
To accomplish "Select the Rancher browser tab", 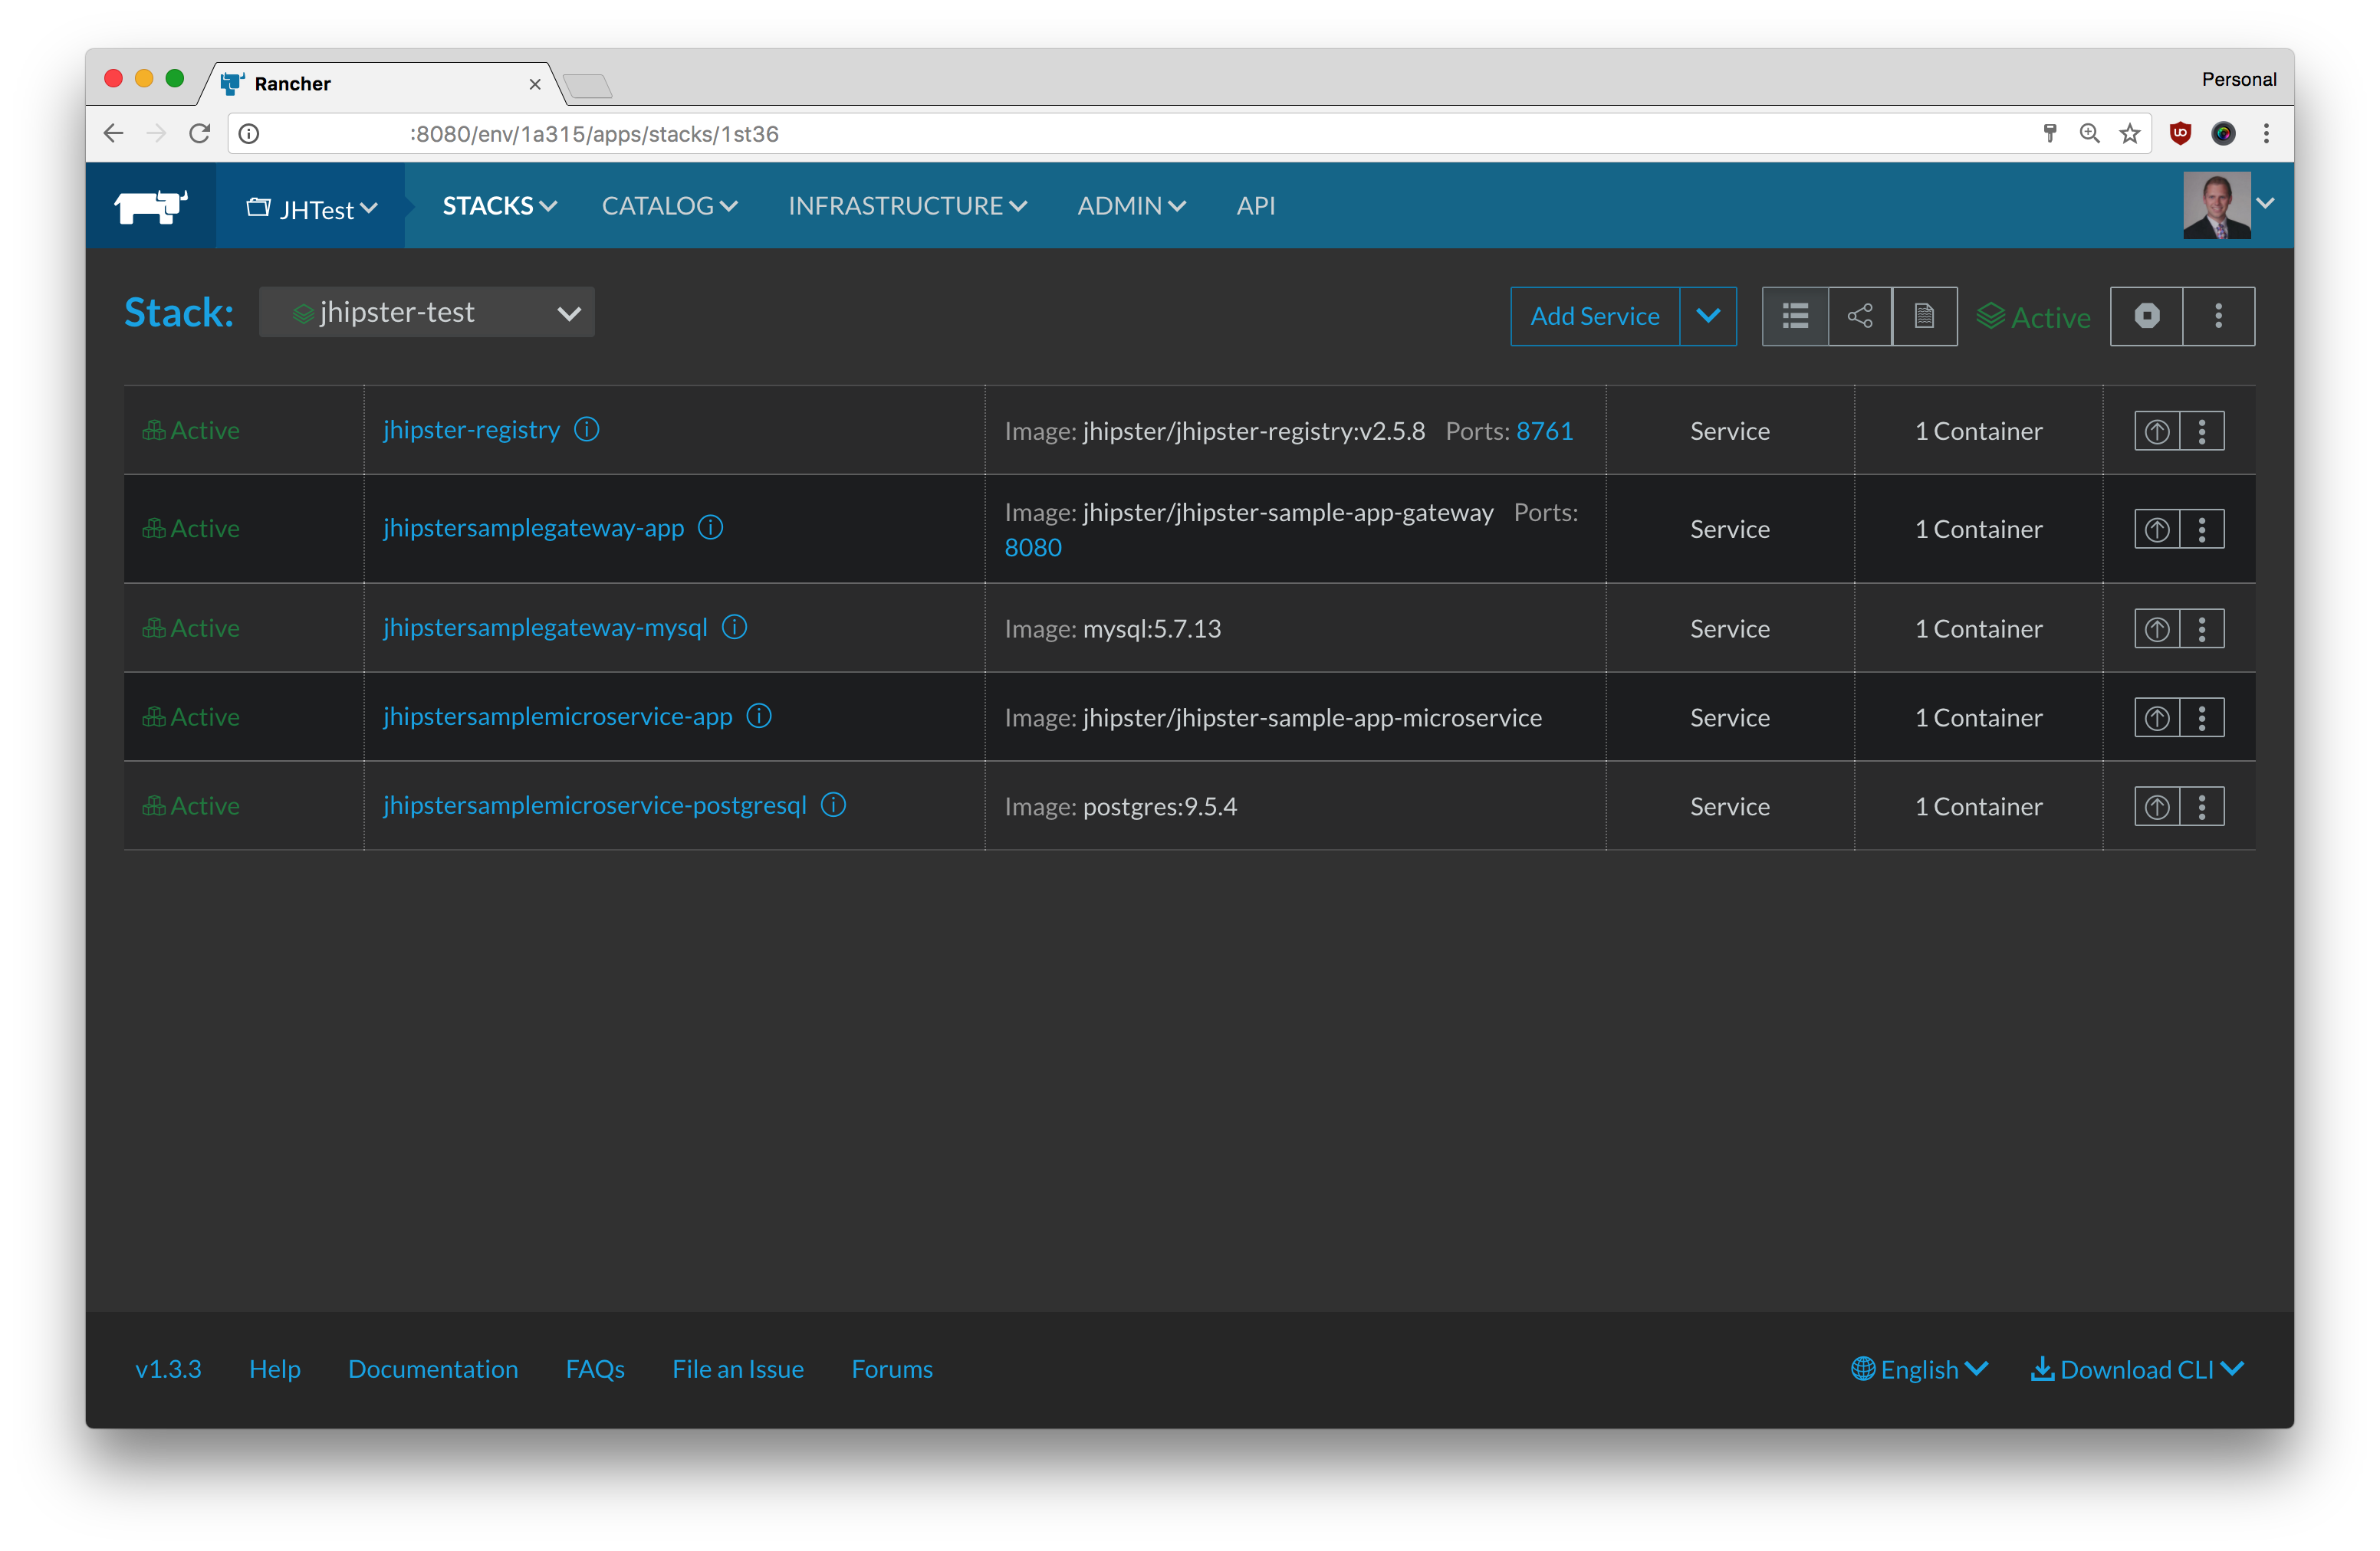I will click(x=380, y=84).
